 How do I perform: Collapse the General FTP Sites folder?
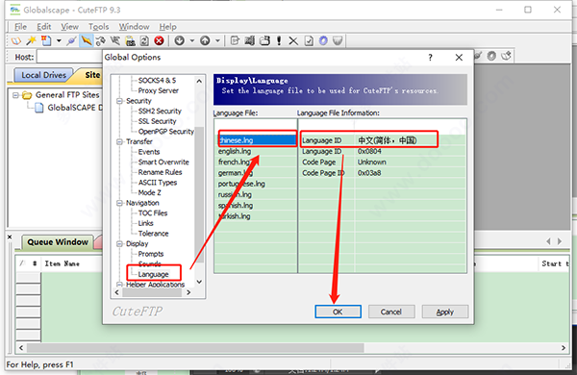tap(15, 95)
